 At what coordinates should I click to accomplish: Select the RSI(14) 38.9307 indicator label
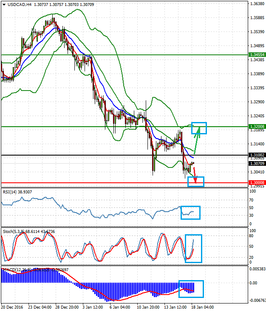[x=17, y=192]
